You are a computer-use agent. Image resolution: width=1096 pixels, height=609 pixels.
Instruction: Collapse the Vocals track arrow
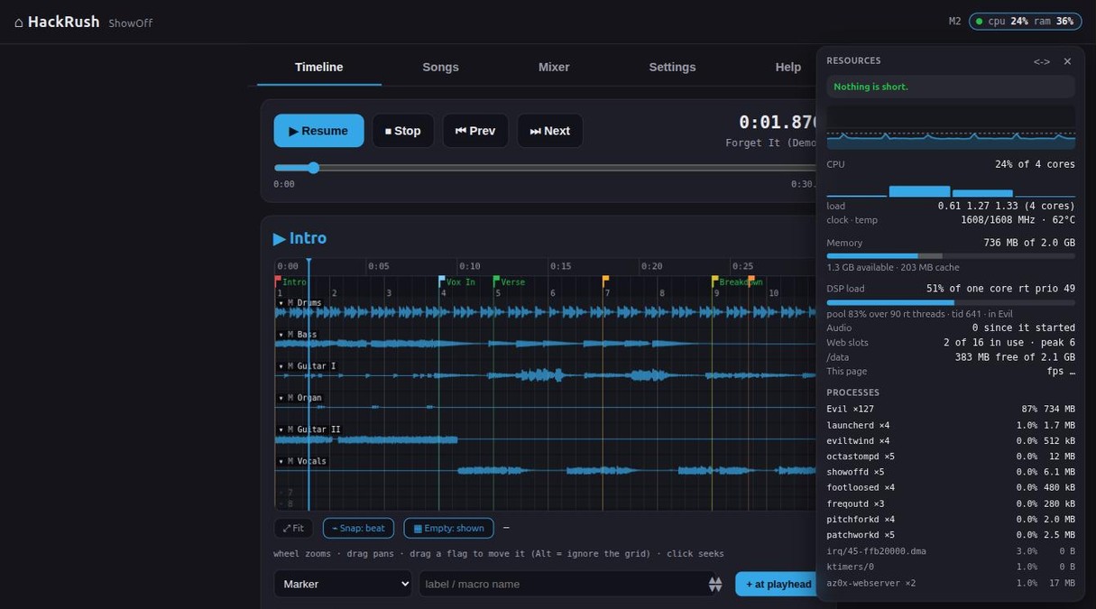point(281,461)
